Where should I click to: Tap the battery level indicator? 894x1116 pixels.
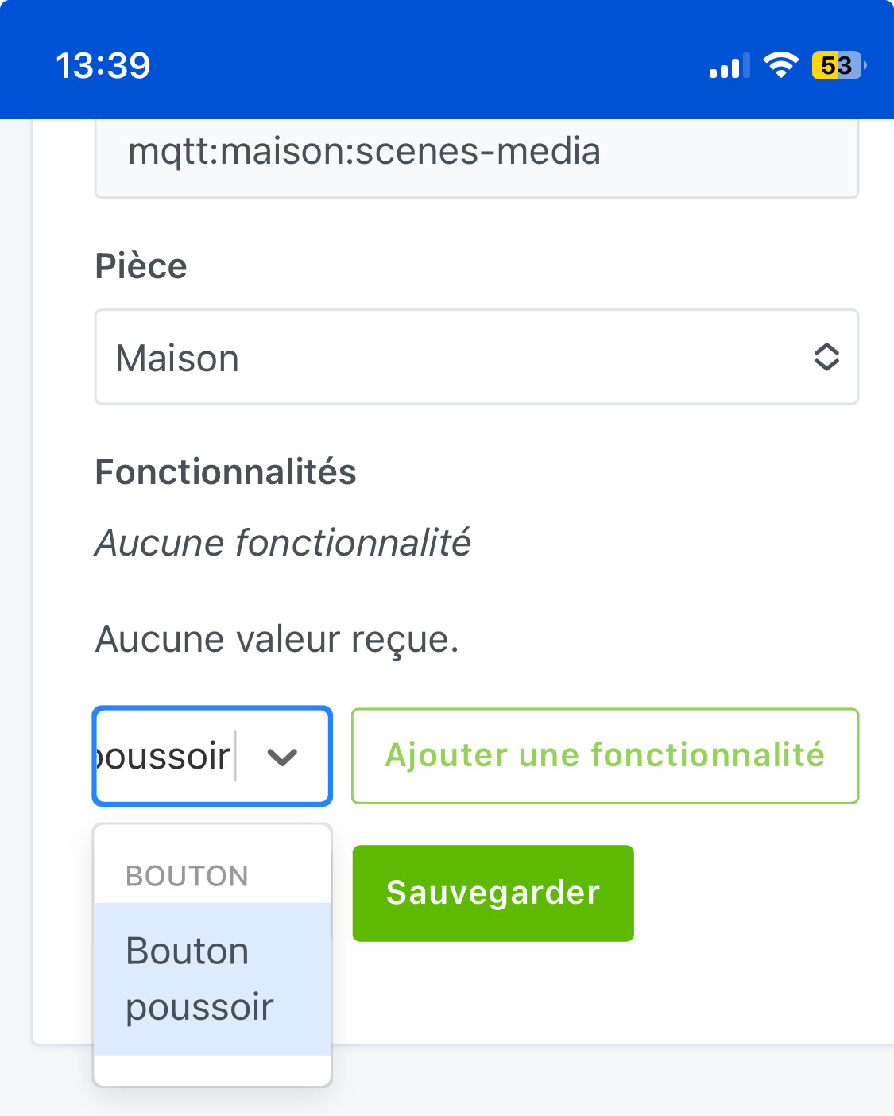[838, 65]
